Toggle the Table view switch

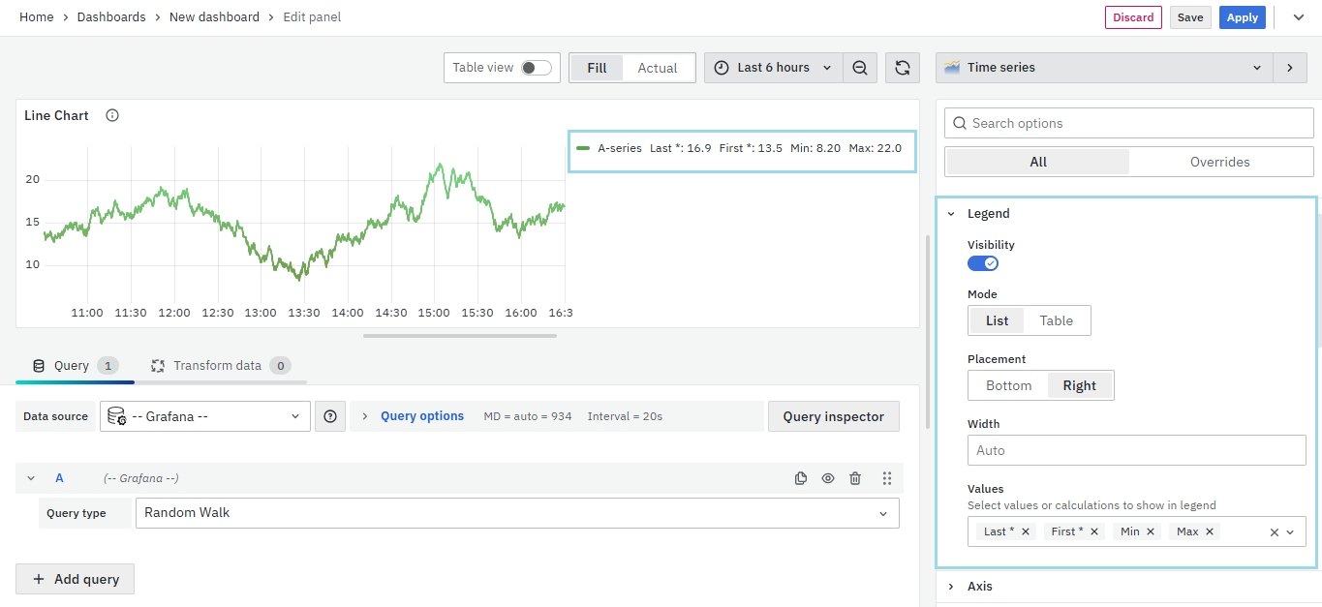(536, 68)
